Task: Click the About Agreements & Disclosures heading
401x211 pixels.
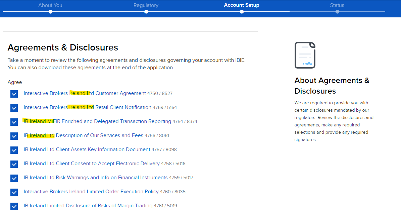Action: coord(332,86)
